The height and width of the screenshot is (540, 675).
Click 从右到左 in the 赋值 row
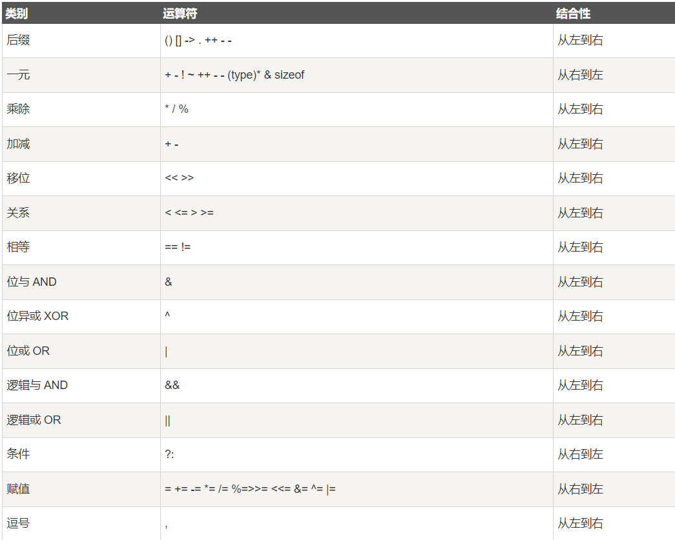(x=580, y=489)
